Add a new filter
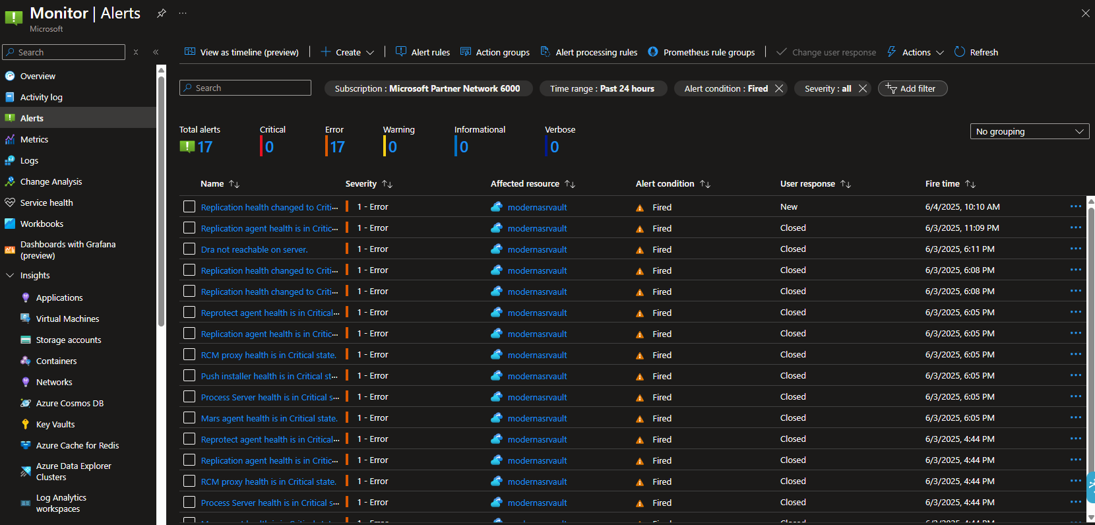 tap(912, 88)
